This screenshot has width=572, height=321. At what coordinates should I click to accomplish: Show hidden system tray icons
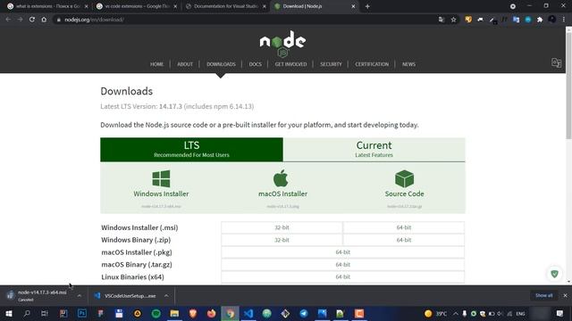(x=456, y=313)
